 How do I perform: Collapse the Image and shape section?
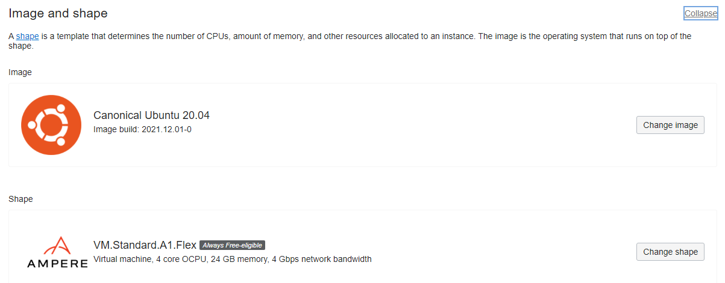pyautogui.click(x=700, y=13)
